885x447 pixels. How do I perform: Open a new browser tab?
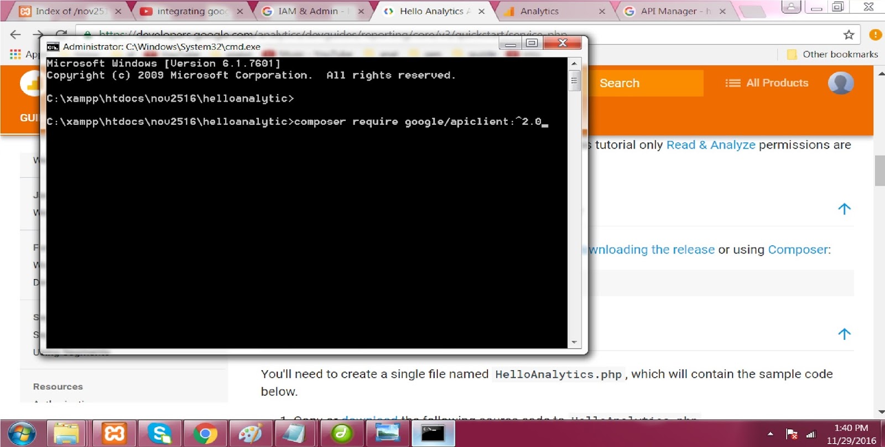click(x=752, y=11)
